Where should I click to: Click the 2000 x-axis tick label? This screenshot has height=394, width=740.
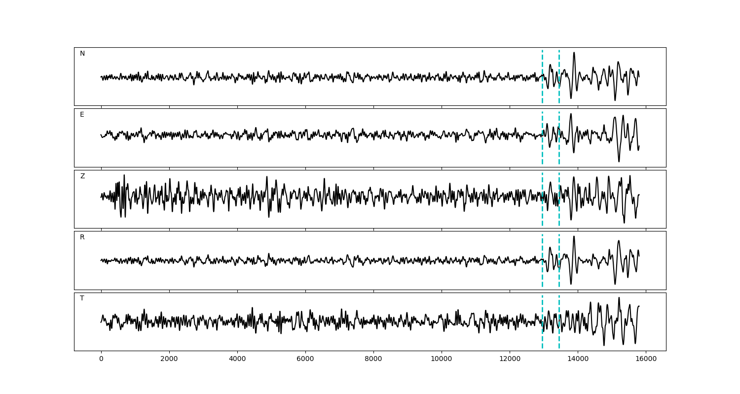point(169,360)
